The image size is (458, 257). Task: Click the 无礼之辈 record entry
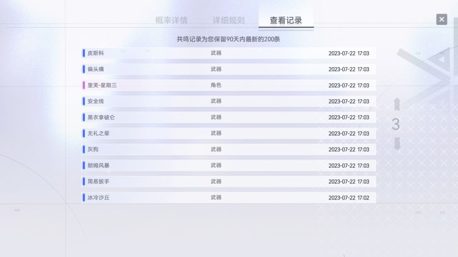coord(229,133)
